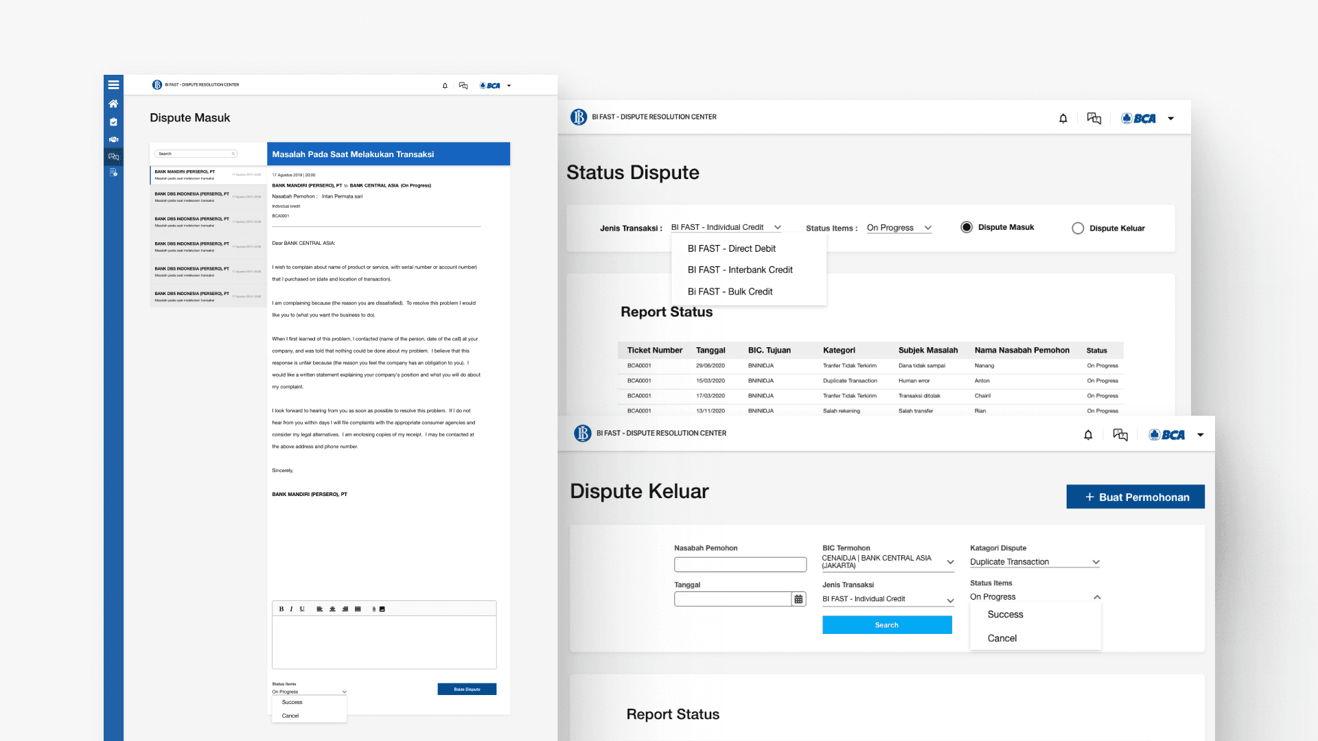Select Dispute Masuk radio button
Screen dimensions: 1318x741
[x=967, y=227]
